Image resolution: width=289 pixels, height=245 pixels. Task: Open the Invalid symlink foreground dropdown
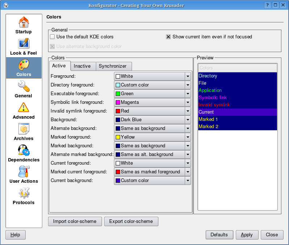pos(152,111)
